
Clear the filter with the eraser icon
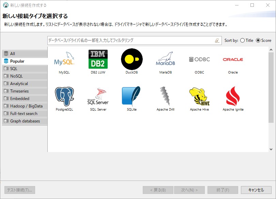pyautogui.click(x=217, y=40)
